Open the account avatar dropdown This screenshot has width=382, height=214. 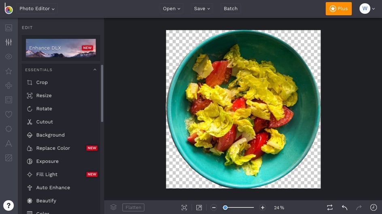click(x=367, y=8)
